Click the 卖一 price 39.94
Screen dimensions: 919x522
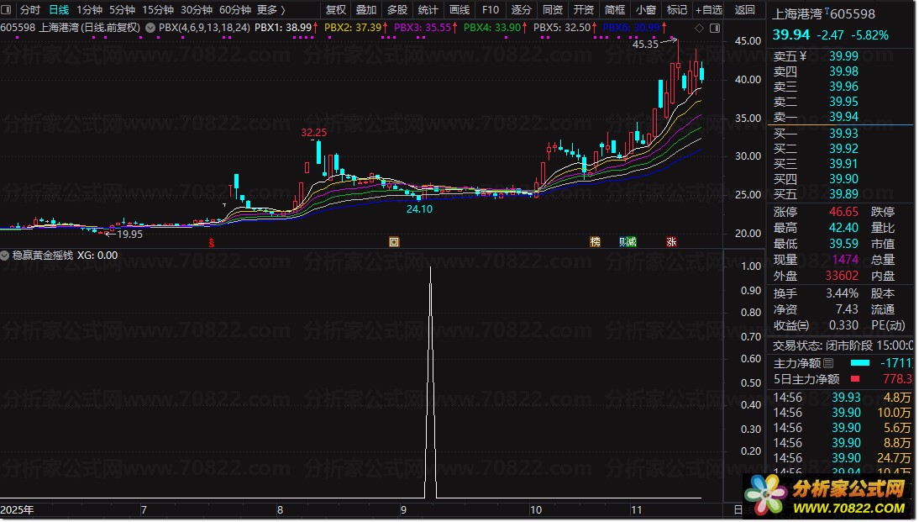tap(843, 117)
